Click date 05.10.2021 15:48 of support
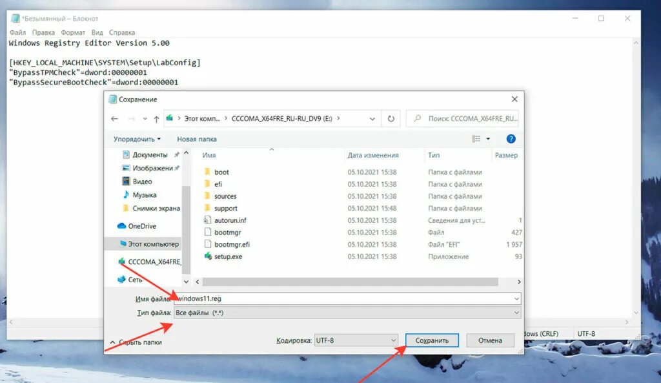The image size is (661, 383). pyautogui.click(x=372, y=209)
